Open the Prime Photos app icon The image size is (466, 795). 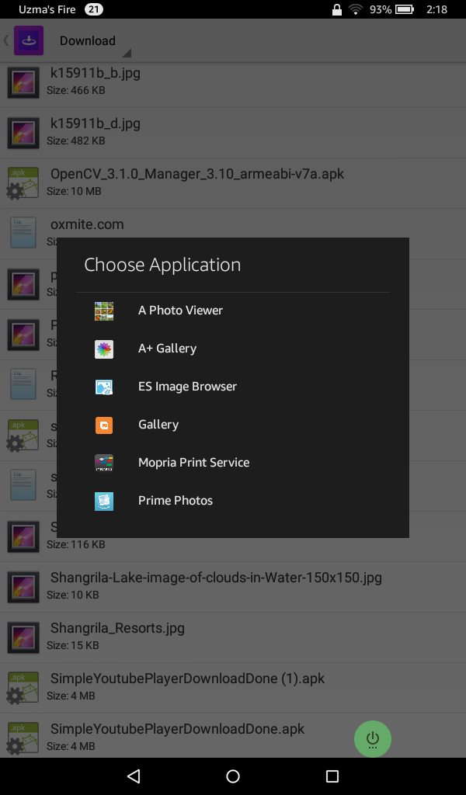(104, 501)
